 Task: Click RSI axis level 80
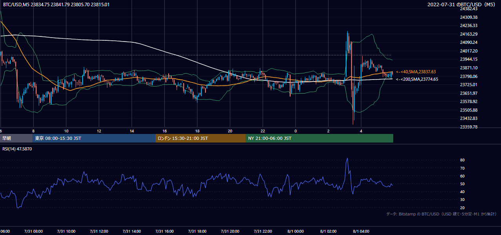463,160
